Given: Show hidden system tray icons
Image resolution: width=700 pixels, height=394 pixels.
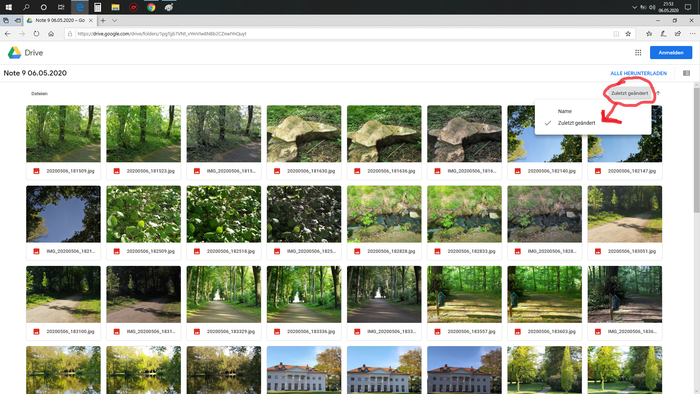Looking at the screenshot, I should (634, 7).
